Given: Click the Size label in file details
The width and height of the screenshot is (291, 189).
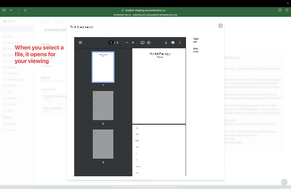Looking at the screenshot, I should (x=195, y=49).
